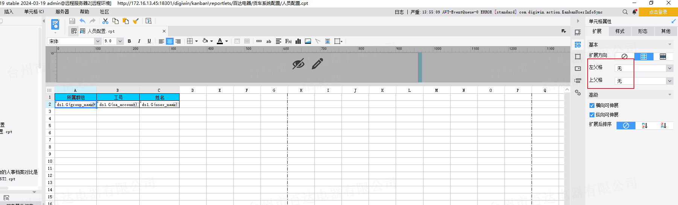Screen dimensions: 678x205
Task: Select cell ds1.G(oa_account)
Action: [118, 105]
